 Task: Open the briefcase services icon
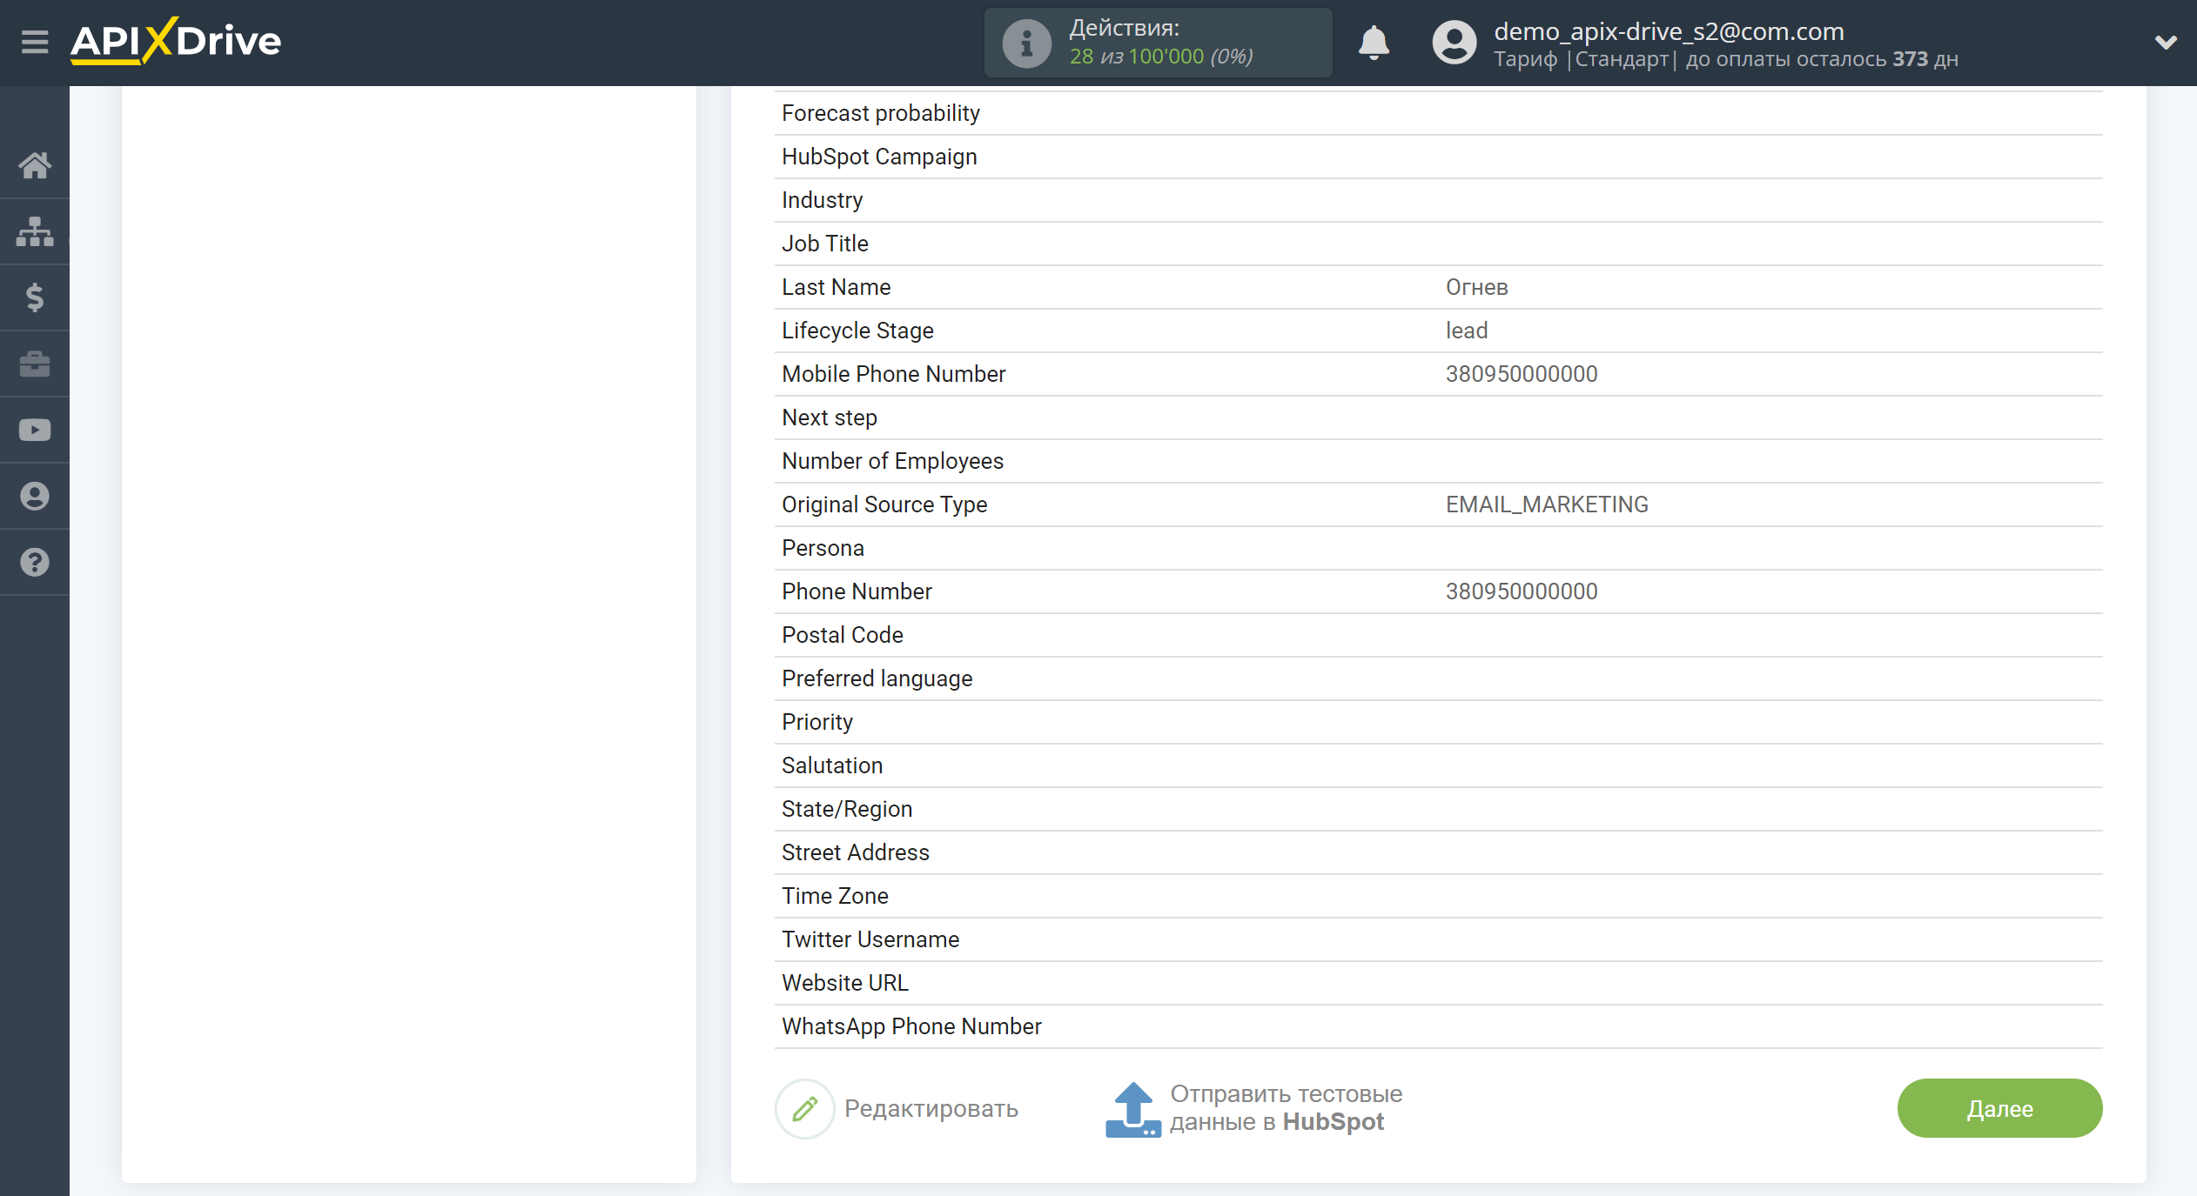(x=35, y=364)
